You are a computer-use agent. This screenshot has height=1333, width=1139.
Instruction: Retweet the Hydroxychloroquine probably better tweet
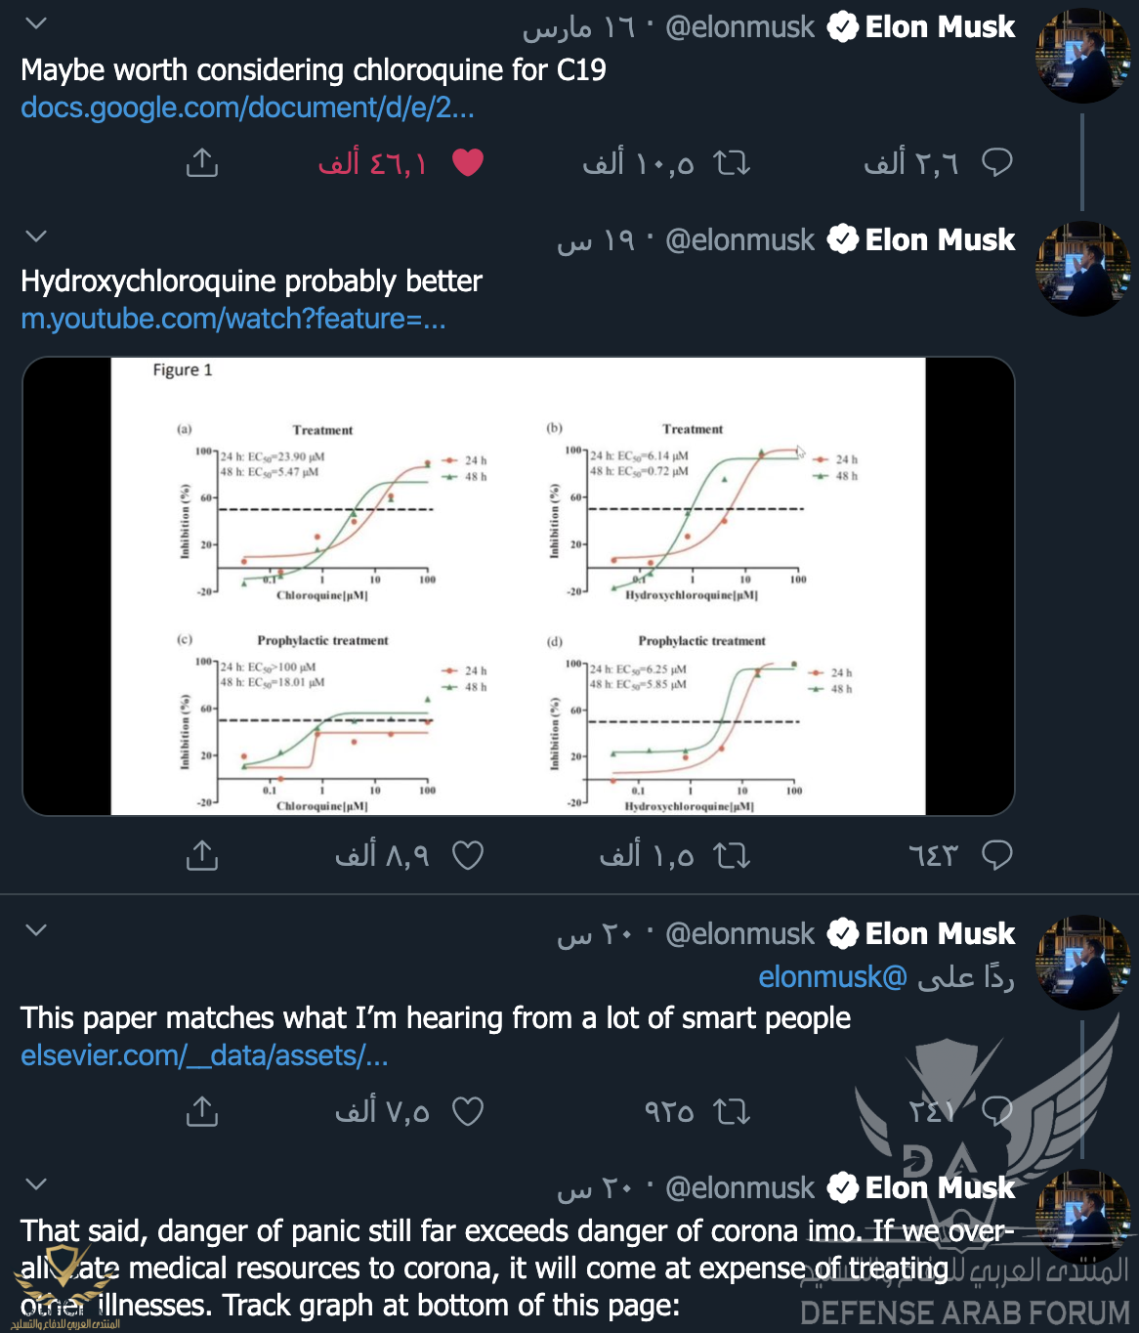pyautogui.click(x=732, y=856)
